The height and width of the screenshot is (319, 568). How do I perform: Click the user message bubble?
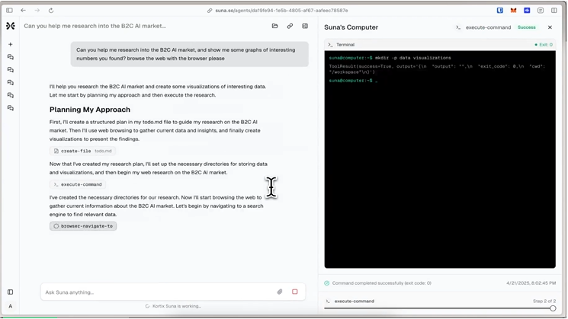coord(189,54)
